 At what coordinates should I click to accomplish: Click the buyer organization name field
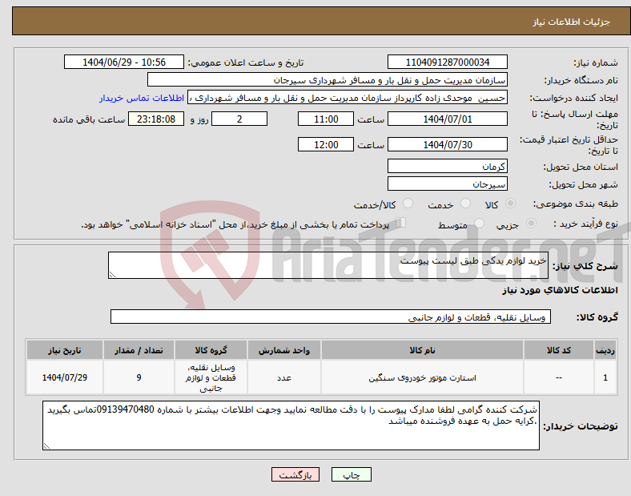(328, 79)
